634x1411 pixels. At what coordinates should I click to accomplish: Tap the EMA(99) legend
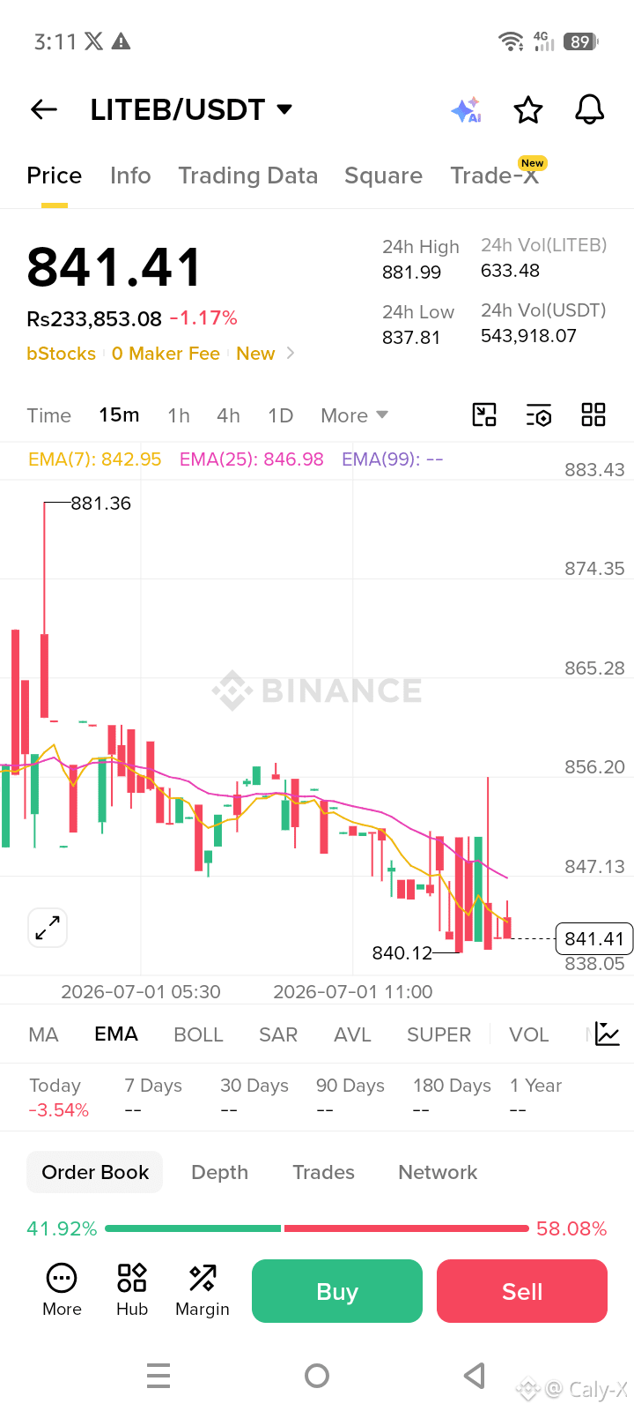coord(392,459)
